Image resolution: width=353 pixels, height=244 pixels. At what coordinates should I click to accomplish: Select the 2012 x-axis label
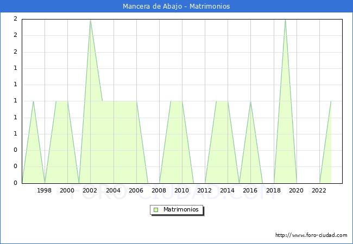coord(205,190)
